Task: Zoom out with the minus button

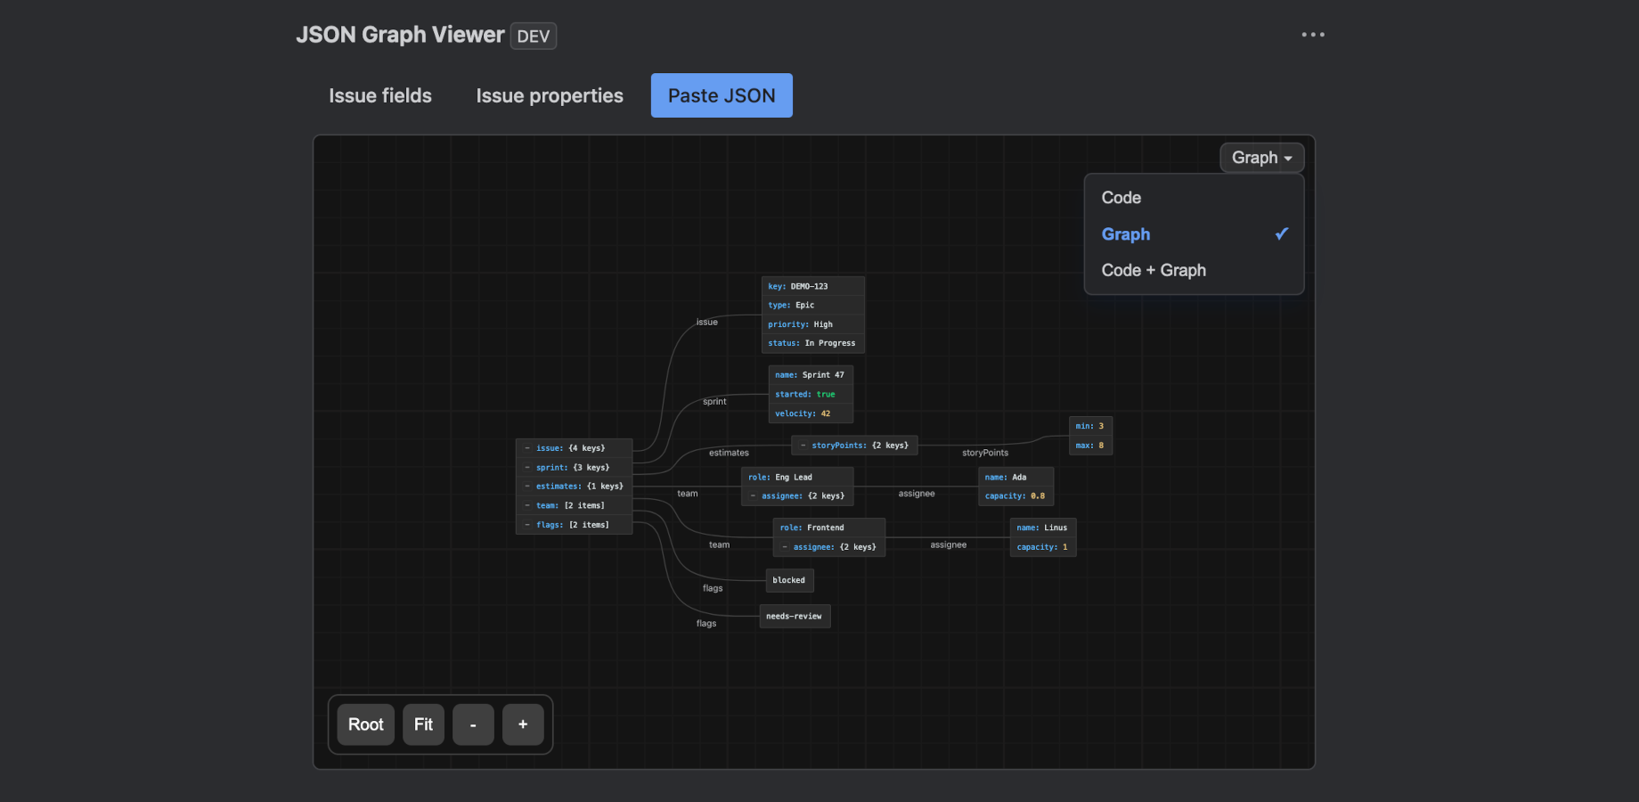Action: [473, 724]
